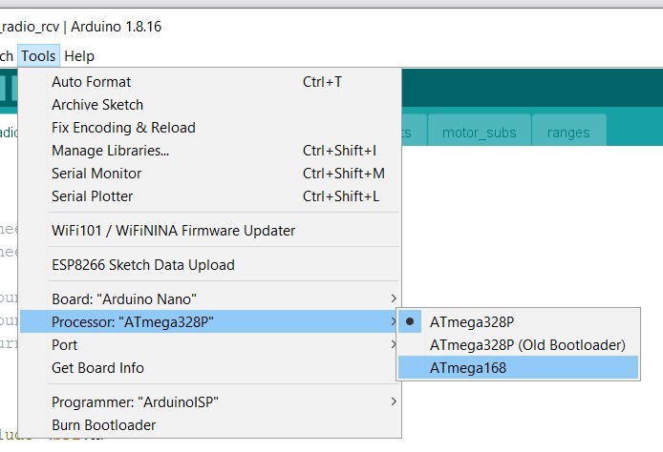Select Burn Bootloader
Image resolution: width=663 pixels, height=452 pixels.
coord(103,425)
